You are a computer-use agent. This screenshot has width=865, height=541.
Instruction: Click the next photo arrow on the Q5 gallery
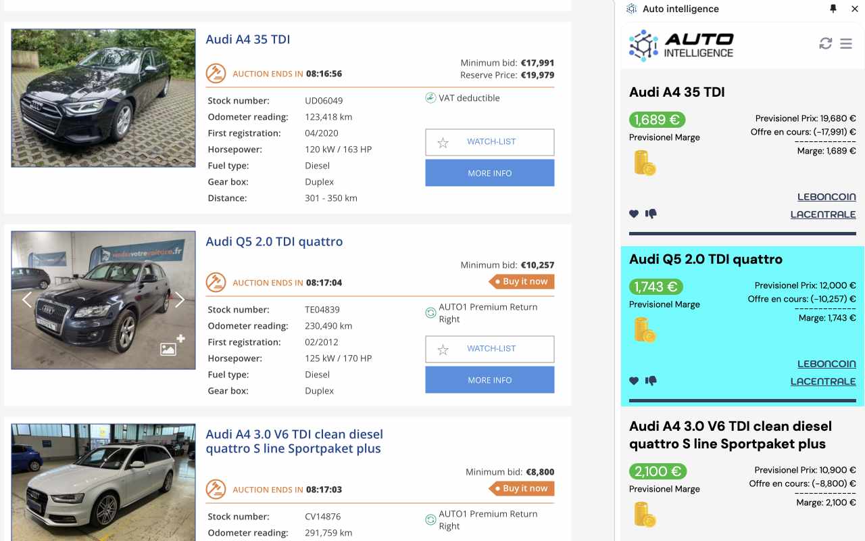tap(180, 299)
